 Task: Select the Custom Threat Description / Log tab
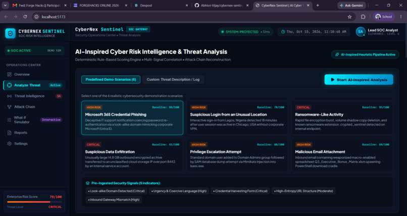pos(173,80)
